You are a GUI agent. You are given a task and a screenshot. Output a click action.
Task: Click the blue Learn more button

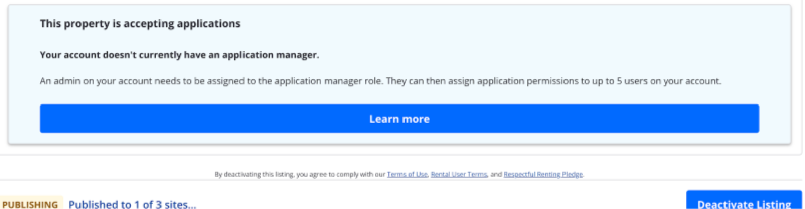coord(399,119)
